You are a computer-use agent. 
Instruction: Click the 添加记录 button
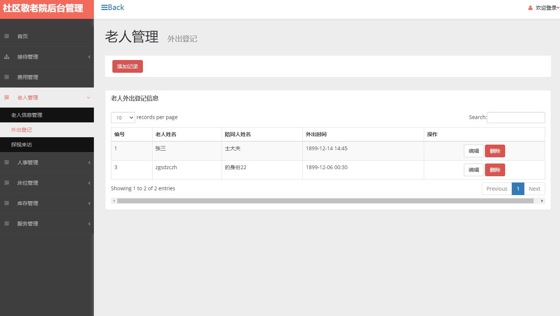pyautogui.click(x=127, y=66)
